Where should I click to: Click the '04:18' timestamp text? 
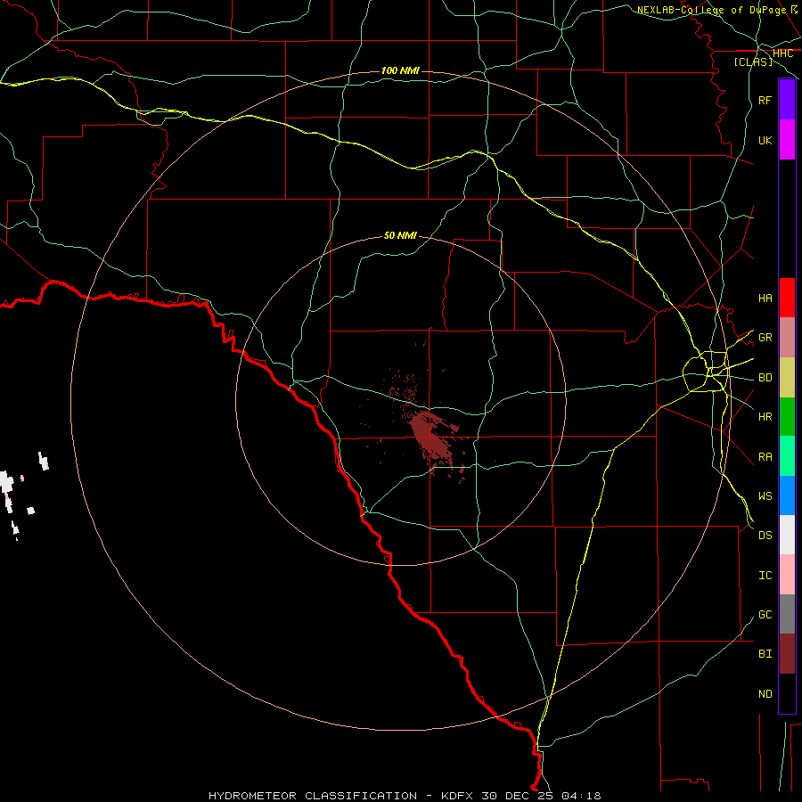pyautogui.click(x=581, y=796)
